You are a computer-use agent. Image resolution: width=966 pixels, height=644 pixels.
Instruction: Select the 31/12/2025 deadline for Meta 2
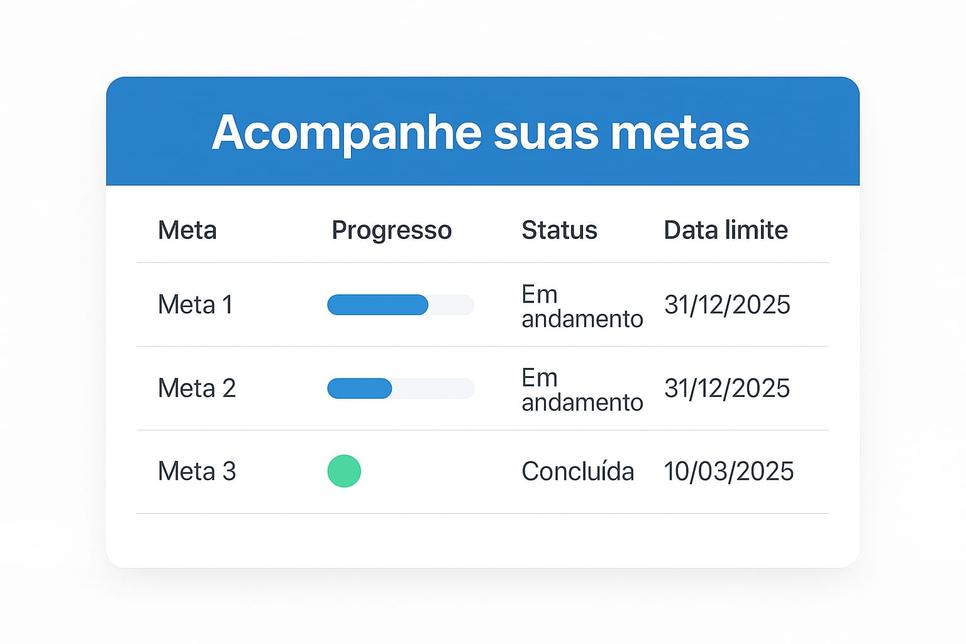pos(727,389)
